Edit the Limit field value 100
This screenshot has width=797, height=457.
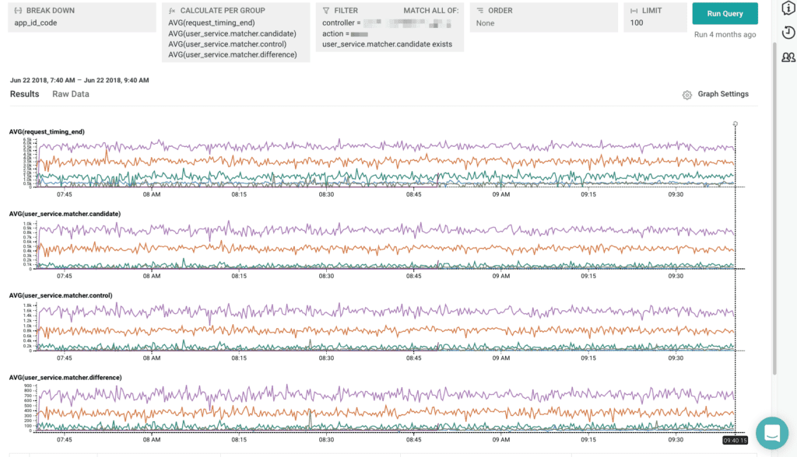point(637,23)
